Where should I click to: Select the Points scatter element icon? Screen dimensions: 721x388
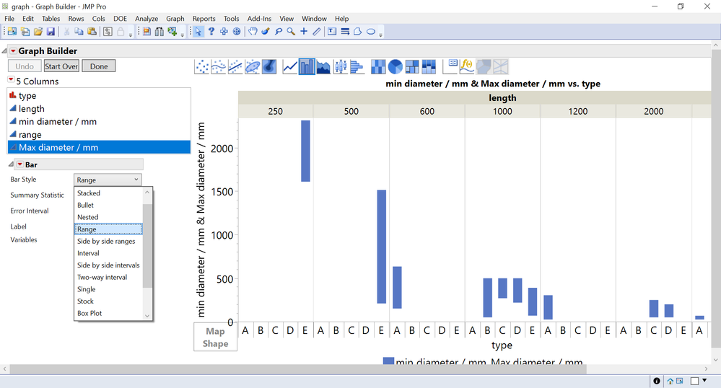pyautogui.click(x=202, y=66)
